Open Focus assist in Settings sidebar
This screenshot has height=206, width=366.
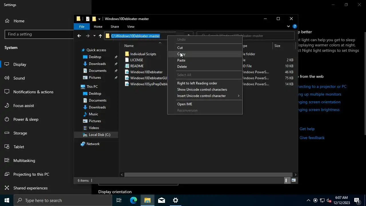pos(23,106)
